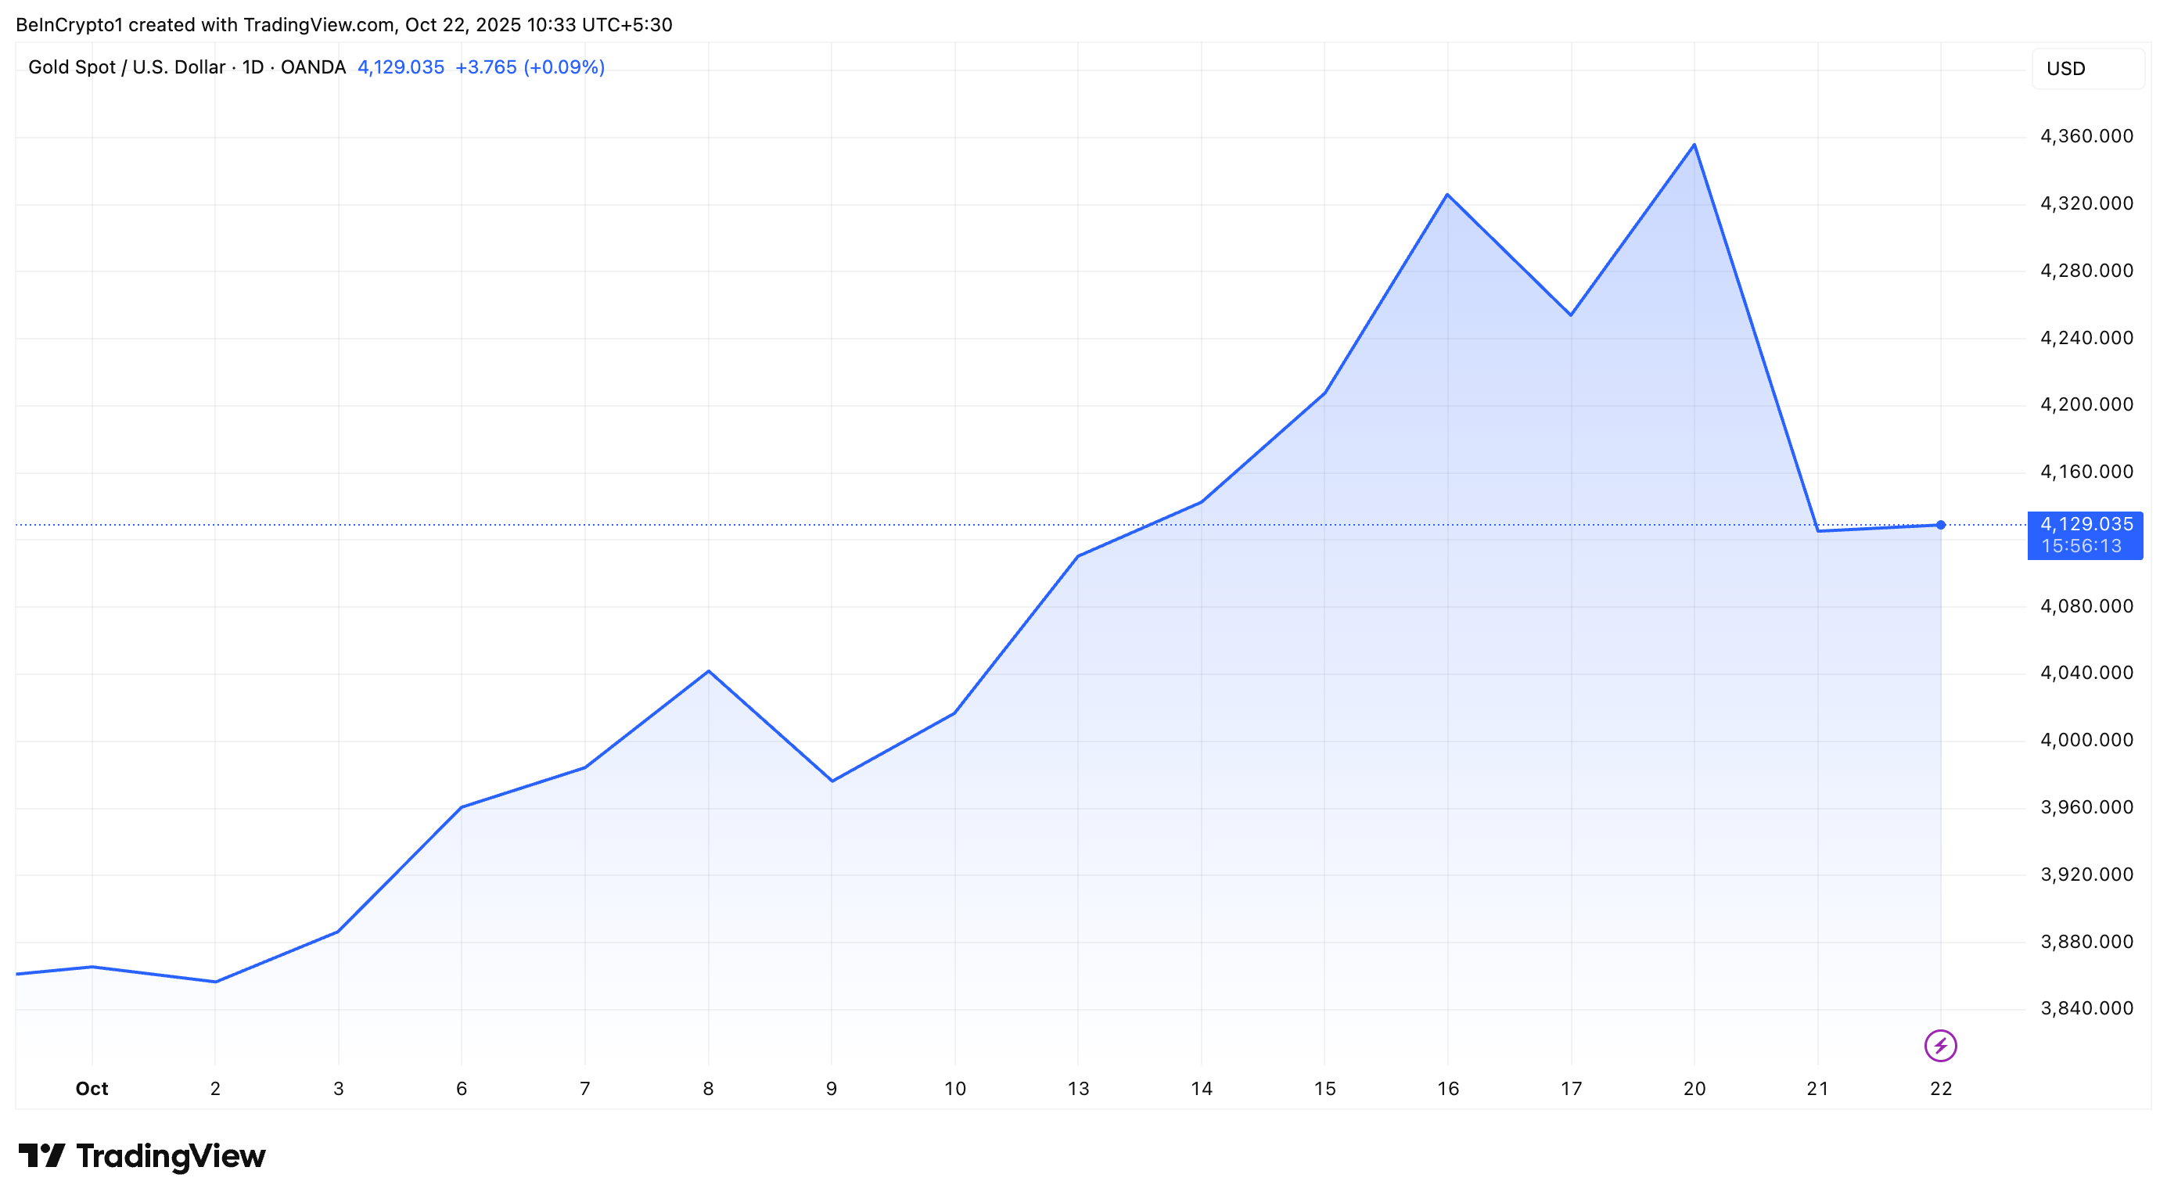Click the chart dip at October 9

[x=831, y=781]
